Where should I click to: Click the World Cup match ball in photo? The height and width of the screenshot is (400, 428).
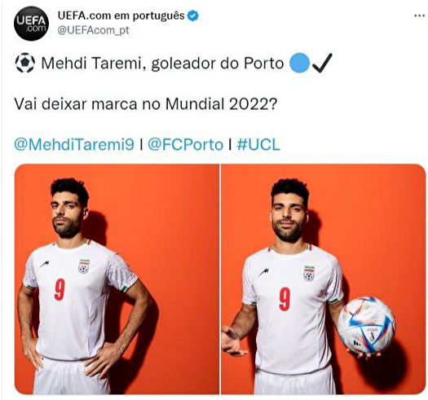point(366,325)
